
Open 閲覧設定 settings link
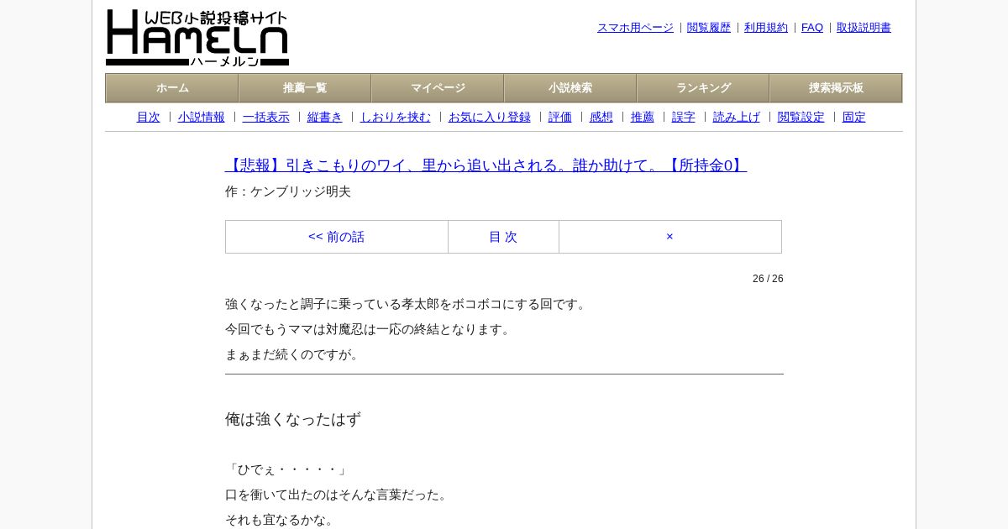coord(801,118)
